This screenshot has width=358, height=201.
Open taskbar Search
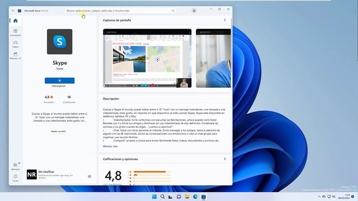163,197
